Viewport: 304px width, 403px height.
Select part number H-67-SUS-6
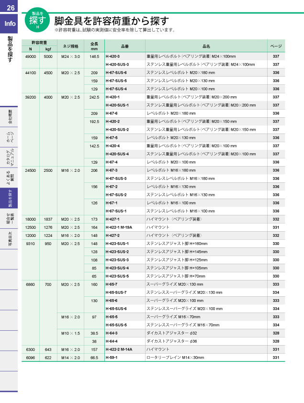pyautogui.click(x=116, y=73)
